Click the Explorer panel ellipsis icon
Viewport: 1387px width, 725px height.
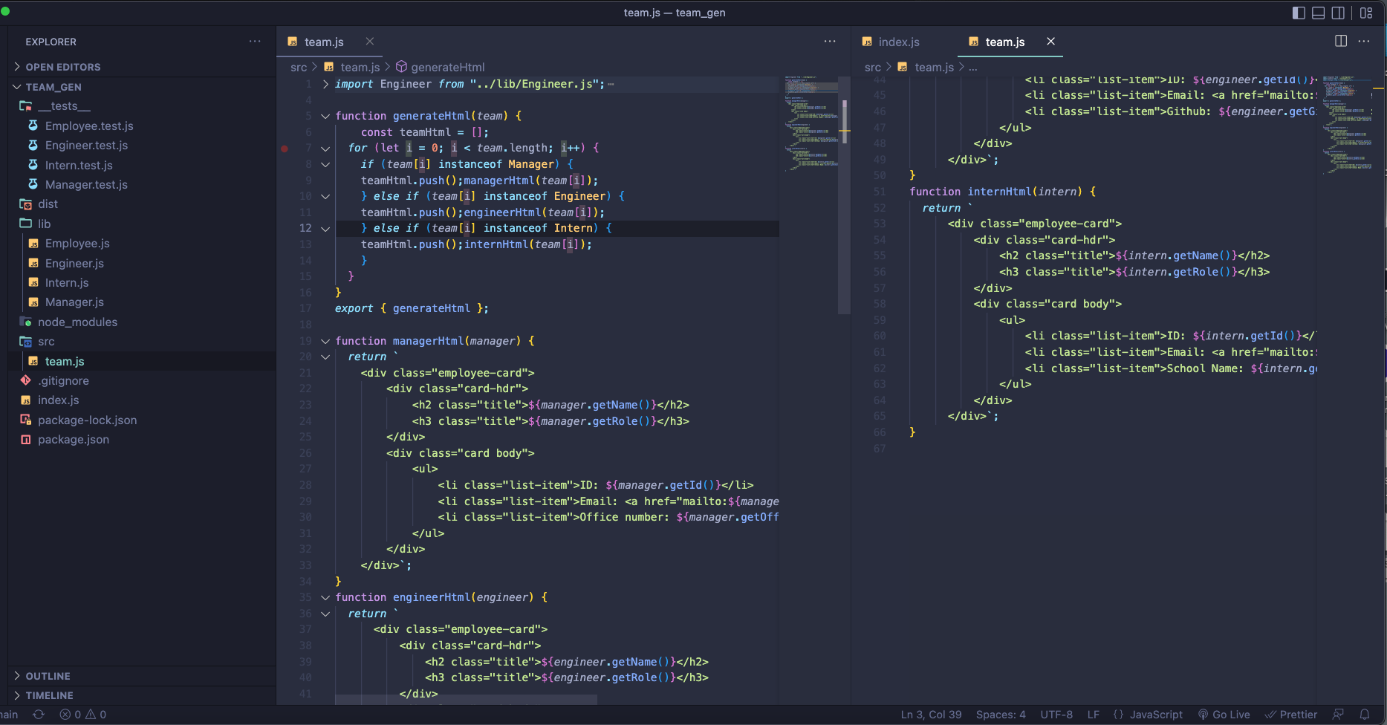[255, 41]
